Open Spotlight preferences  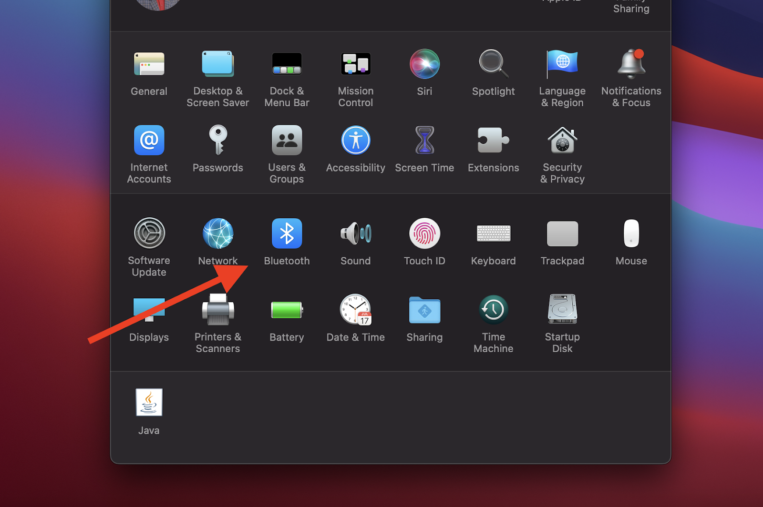point(494,64)
